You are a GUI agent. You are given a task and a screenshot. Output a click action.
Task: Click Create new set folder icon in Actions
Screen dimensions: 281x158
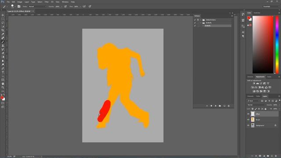pos(220,106)
